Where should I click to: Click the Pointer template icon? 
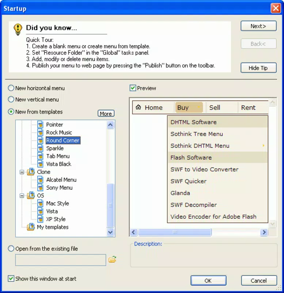[40, 125]
